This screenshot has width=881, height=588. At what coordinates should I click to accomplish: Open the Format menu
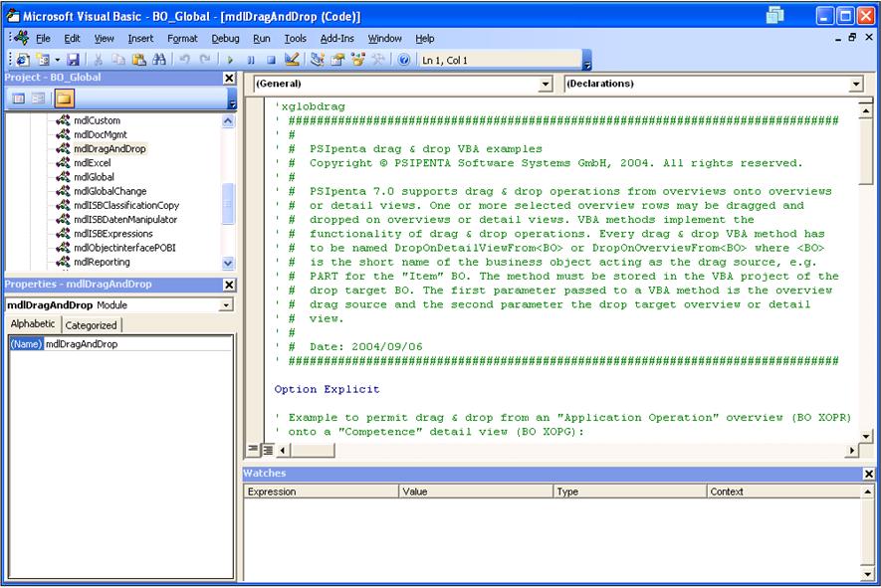coord(182,38)
